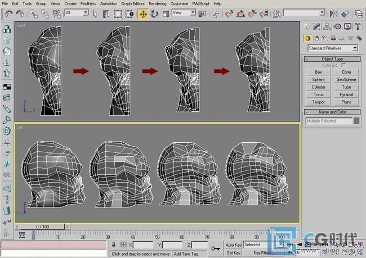Switch to the Display panel tab

point(348,26)
